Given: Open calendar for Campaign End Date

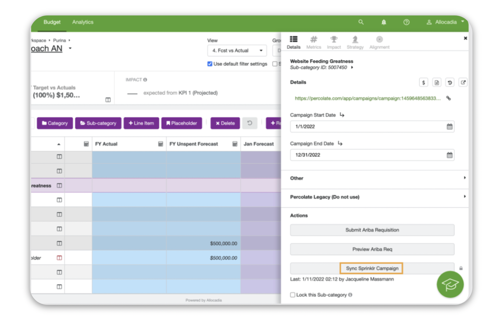Looking at the screenshot, I should [x=449, y=155].
